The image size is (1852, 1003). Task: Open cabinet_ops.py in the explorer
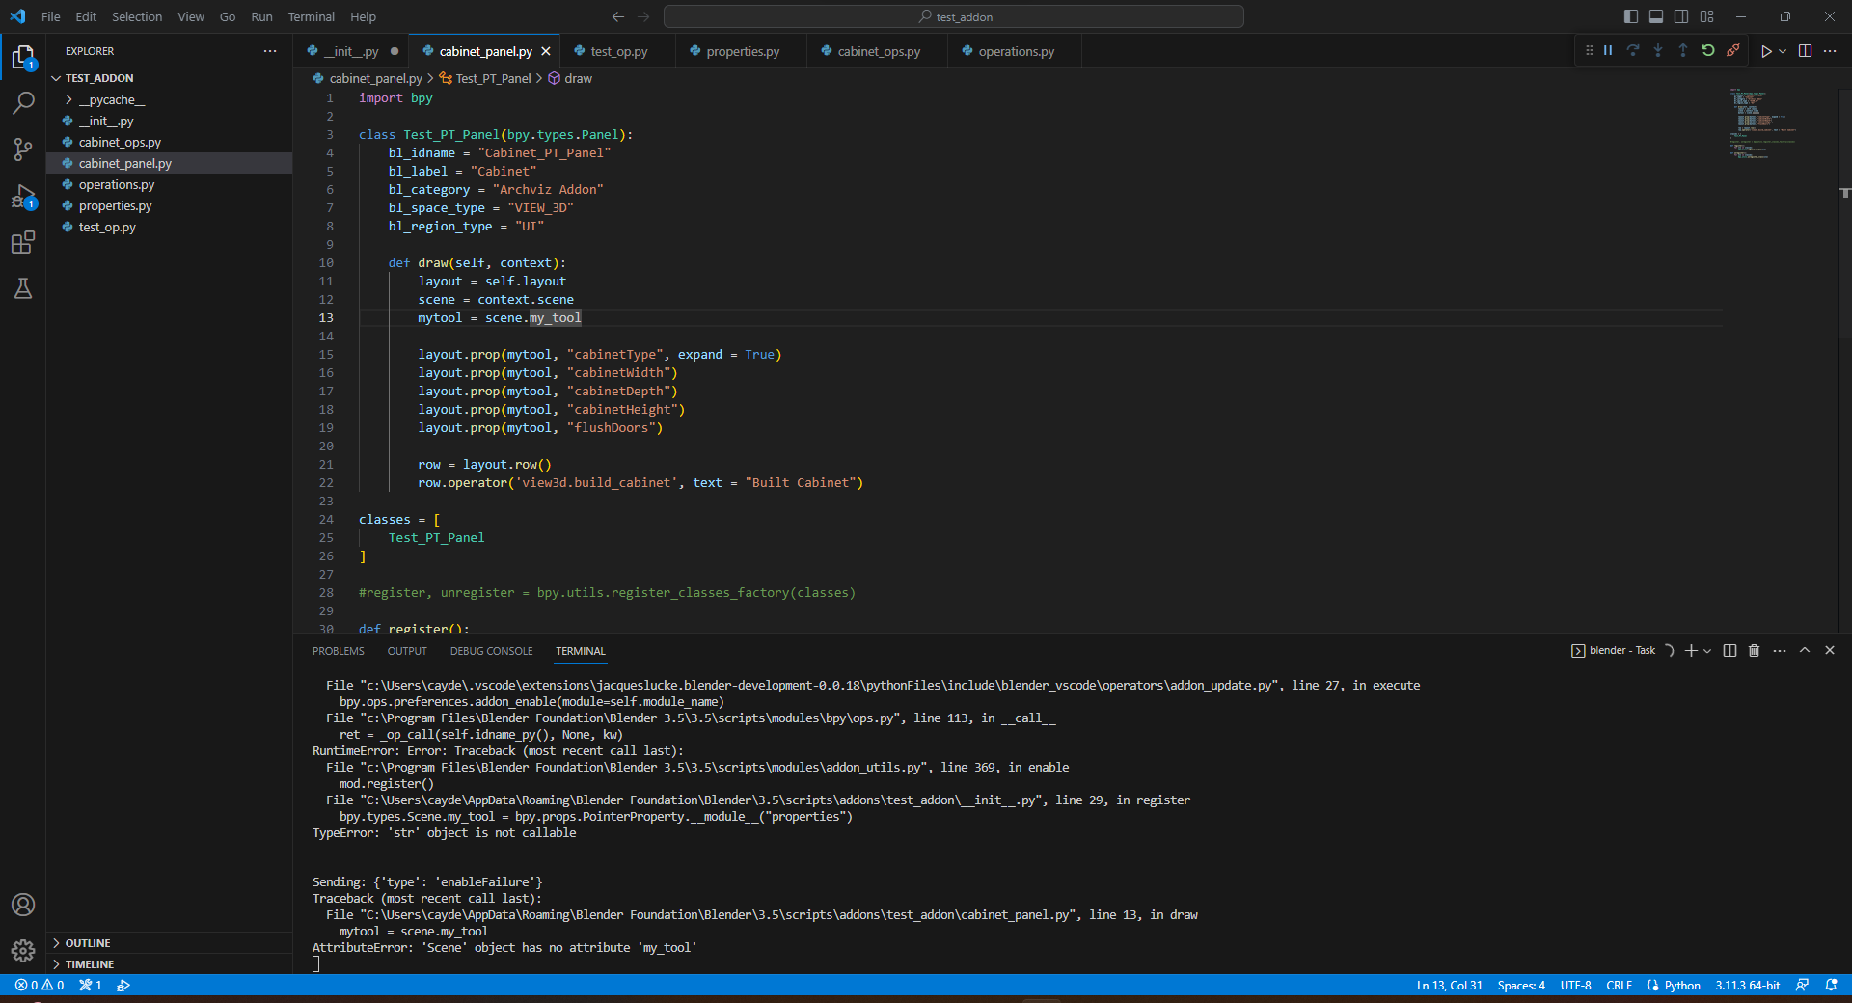[x=120, y=142]
